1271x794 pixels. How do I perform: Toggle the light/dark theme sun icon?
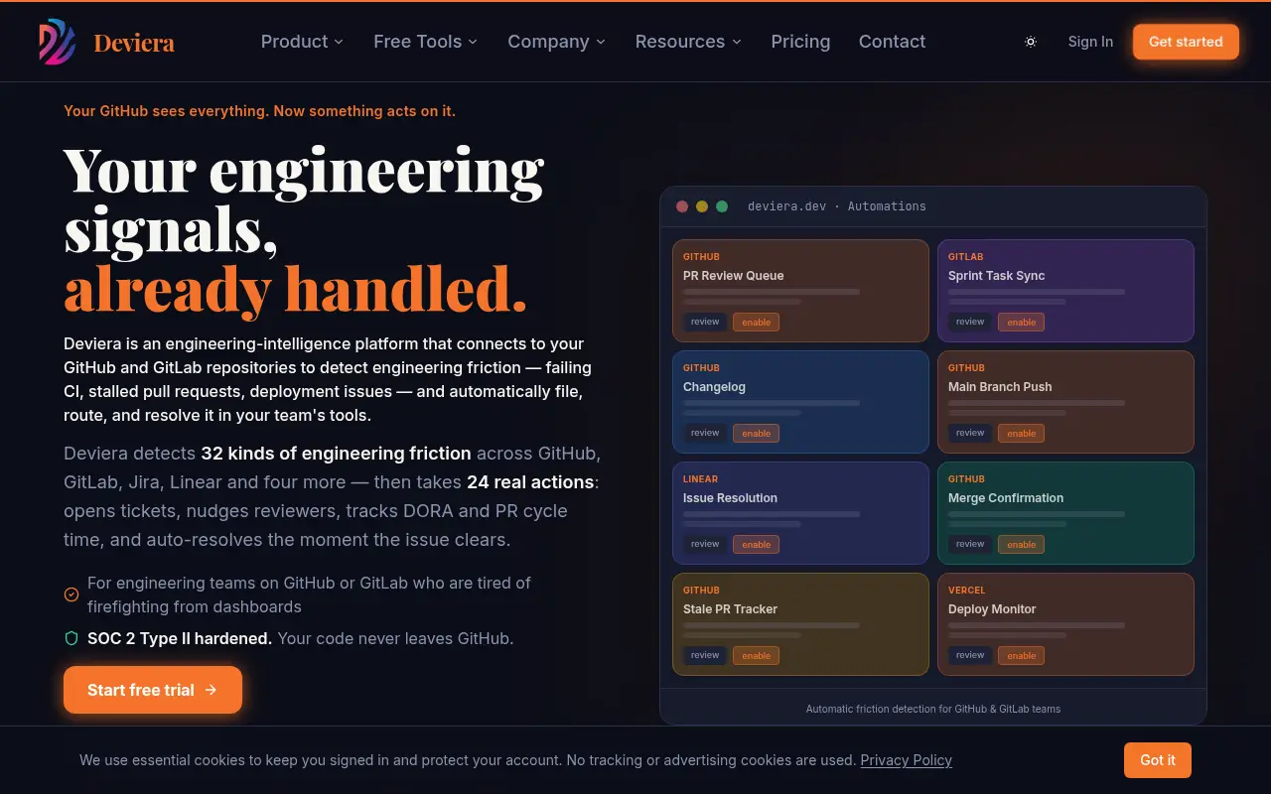(1031, 42)
